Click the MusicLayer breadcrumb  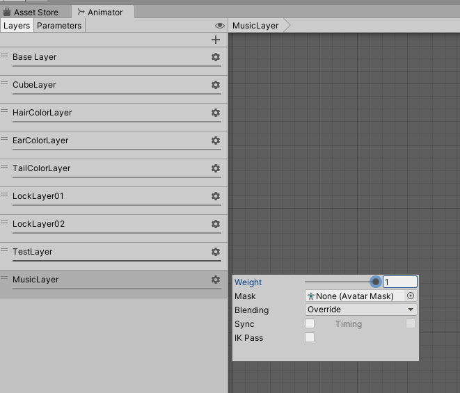(x=255, y=26)
